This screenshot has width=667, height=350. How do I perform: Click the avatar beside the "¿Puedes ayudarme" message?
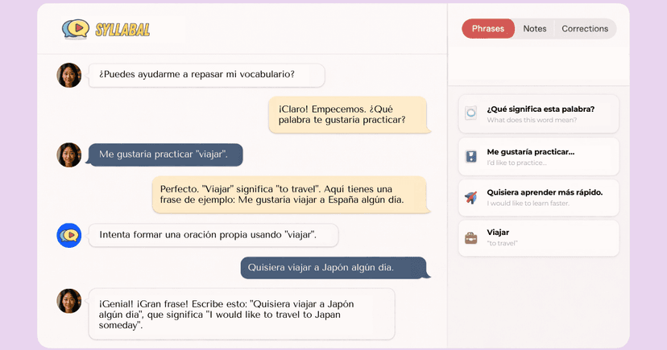[69, 75]
